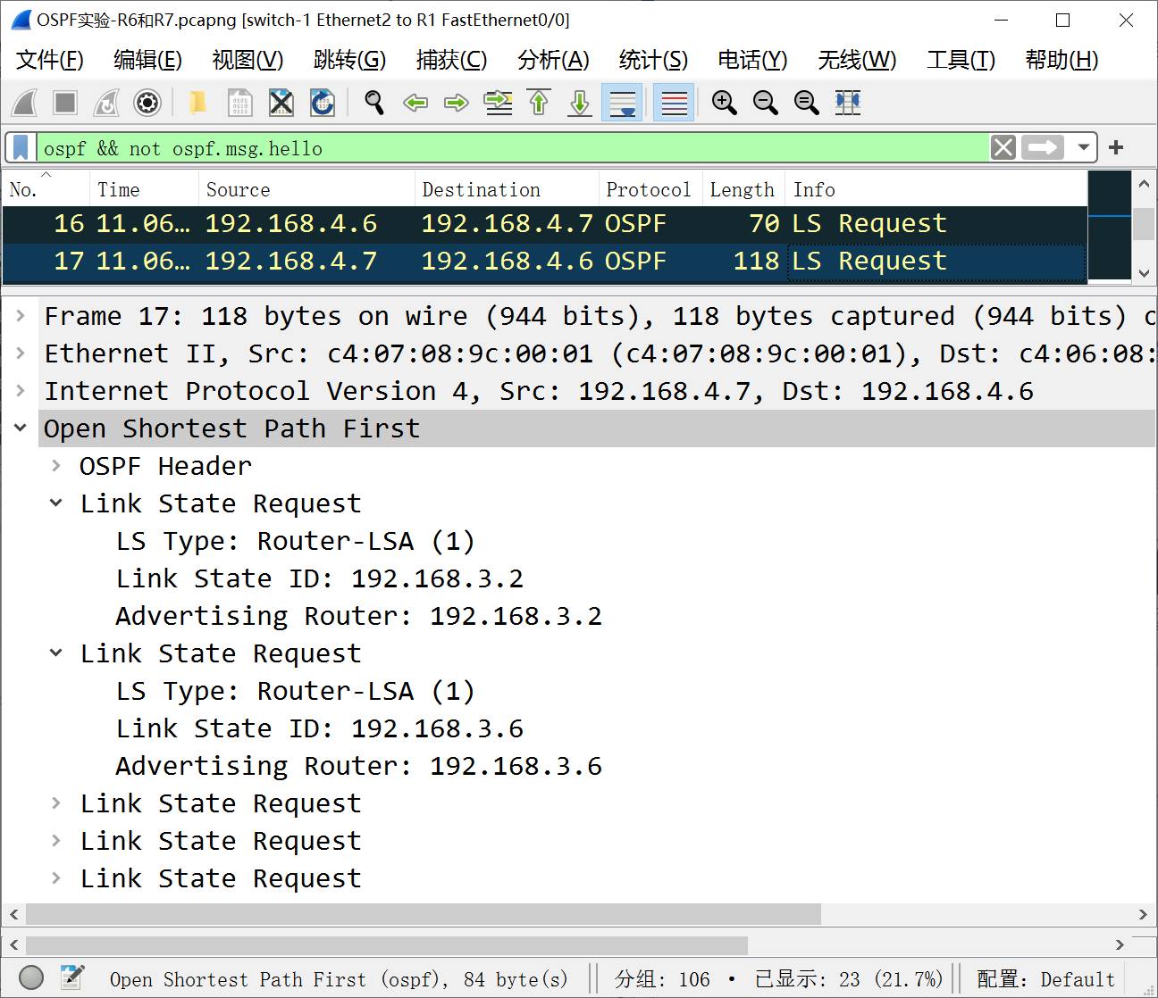The image size is (1158, 998).
Task: Open the display filter history dropdown
Action: [1083, 147]
